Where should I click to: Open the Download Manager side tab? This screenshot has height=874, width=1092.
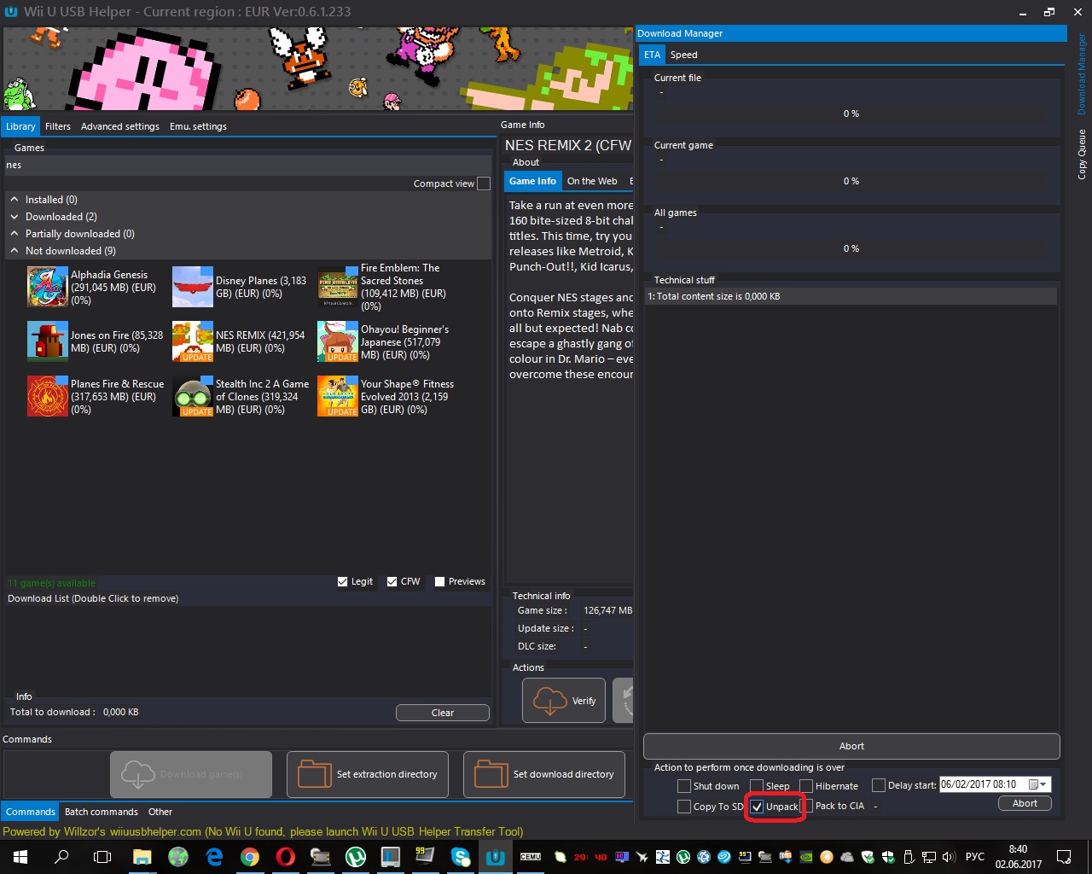click(x=1082, y=74)
